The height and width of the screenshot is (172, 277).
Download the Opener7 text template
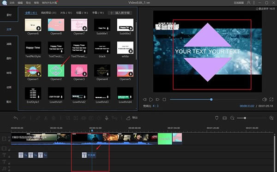(84, 28)
